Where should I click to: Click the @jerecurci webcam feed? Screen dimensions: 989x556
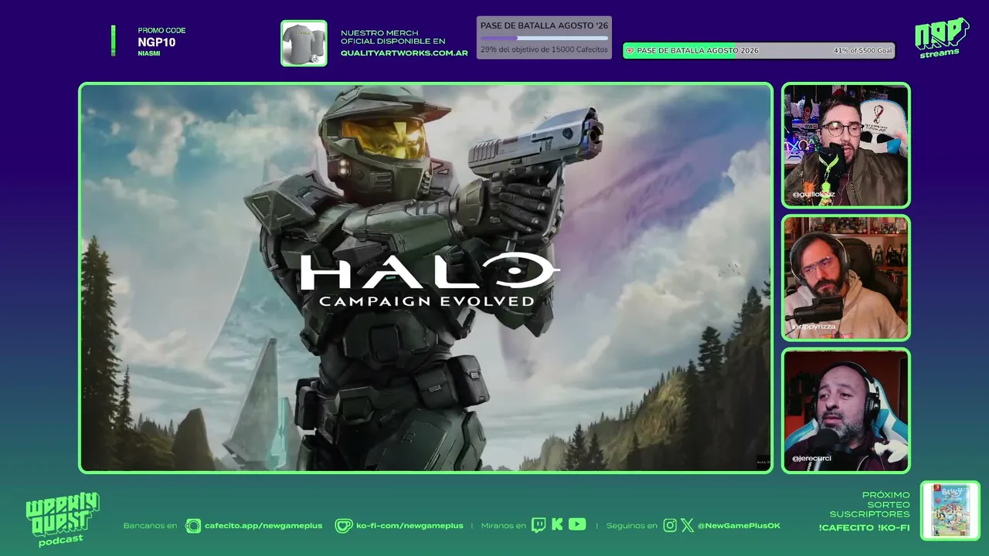pos(846,411)
